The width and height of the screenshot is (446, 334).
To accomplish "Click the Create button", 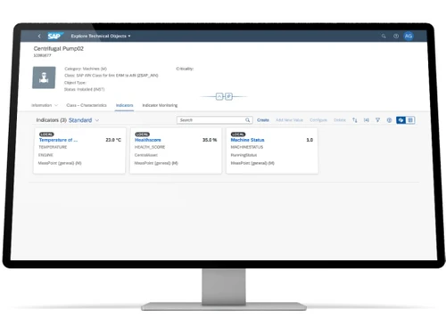I will click(x=263, y=120).
